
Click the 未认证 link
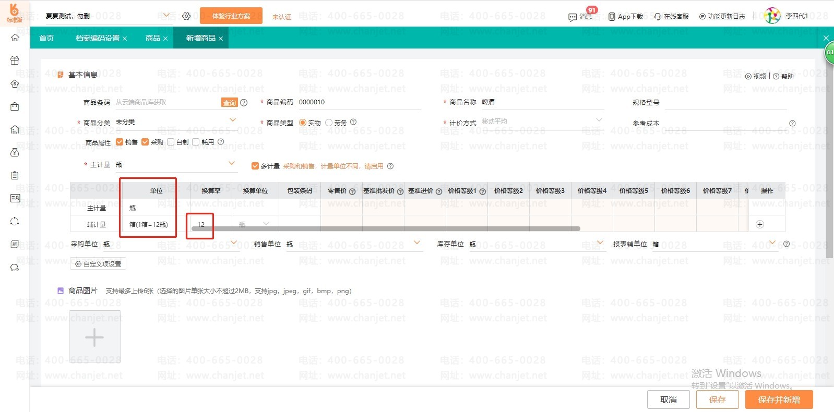[x=282, y=17]
